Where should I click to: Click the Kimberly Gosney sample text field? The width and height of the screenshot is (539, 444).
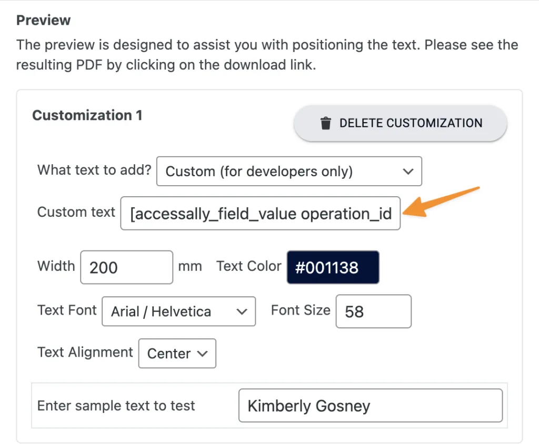[370, 406]
